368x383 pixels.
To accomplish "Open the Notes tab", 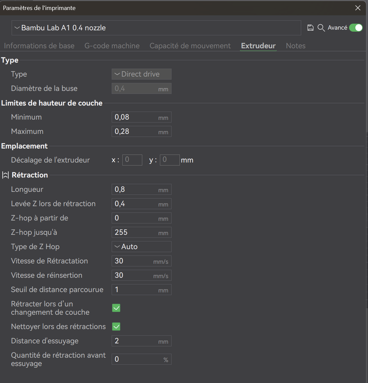I will (296, 46).
